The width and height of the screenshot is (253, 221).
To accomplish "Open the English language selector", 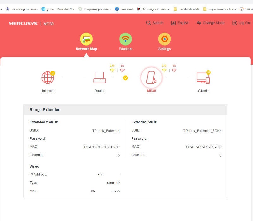I will pos(183,23).
